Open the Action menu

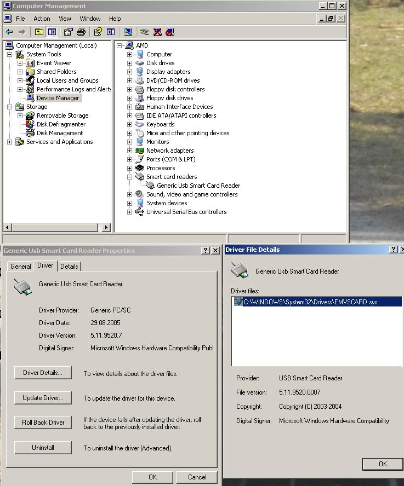(x=42, y=19)
